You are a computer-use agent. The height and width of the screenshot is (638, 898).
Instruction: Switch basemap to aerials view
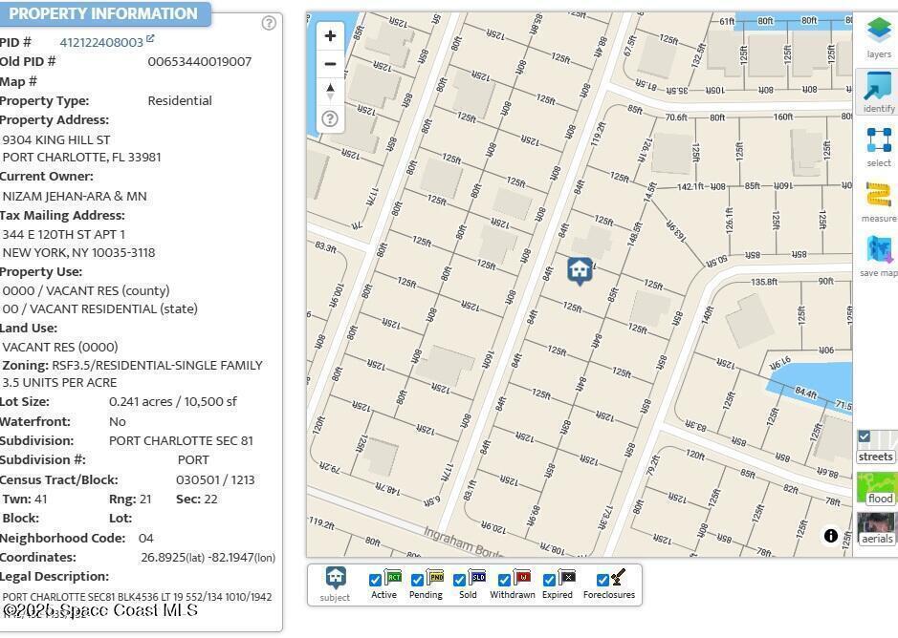[877, 528]
